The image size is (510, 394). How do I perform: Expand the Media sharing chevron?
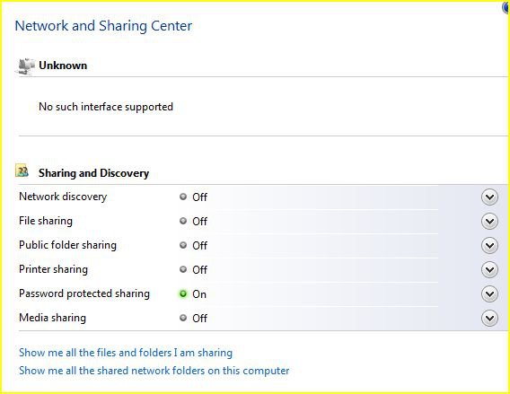click(489, 319)
